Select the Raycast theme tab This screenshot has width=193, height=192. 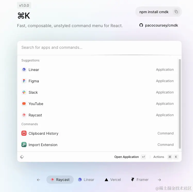coord(60,180)
